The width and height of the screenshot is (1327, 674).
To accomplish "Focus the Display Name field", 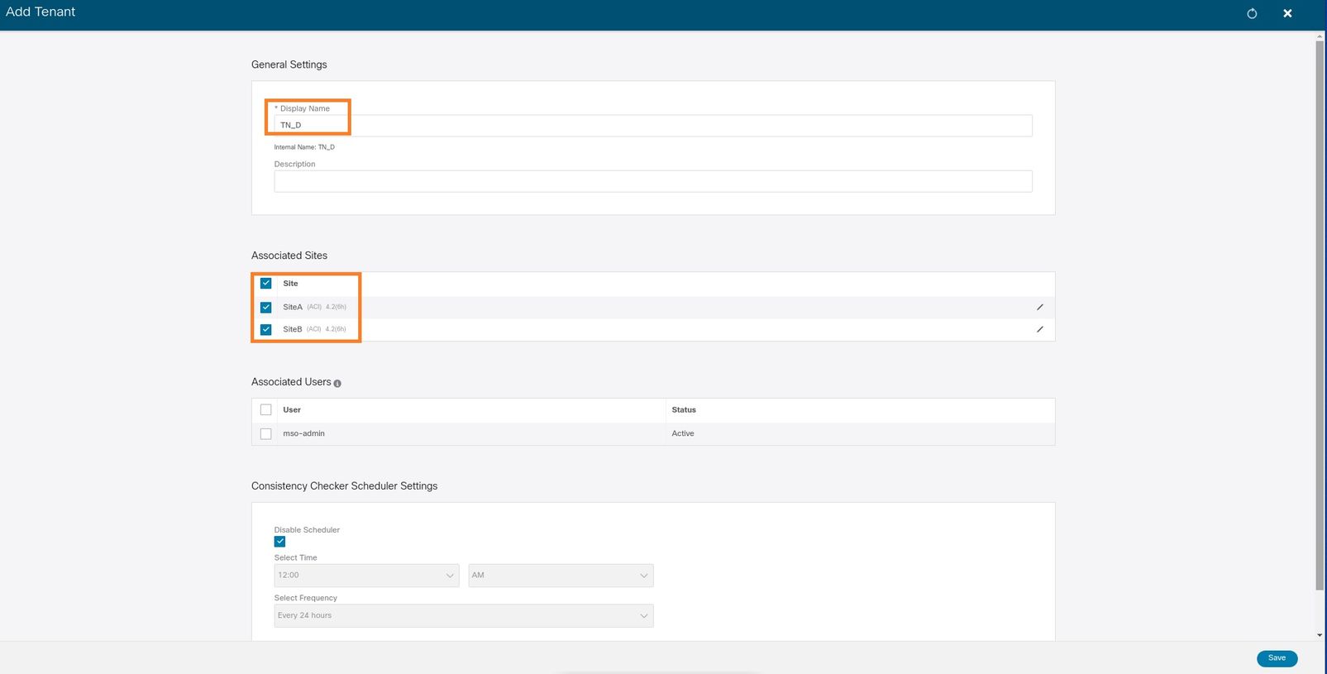I will (653, 126).
